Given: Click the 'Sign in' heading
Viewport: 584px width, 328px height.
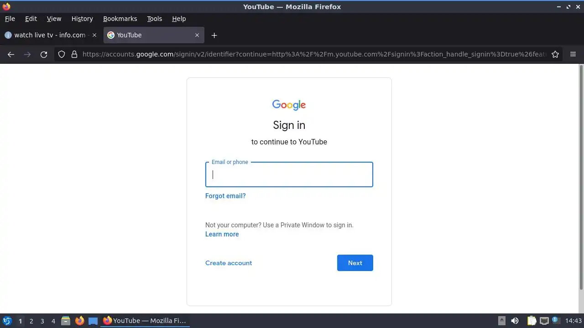Looking at the screenshot, I should [289, 125].
